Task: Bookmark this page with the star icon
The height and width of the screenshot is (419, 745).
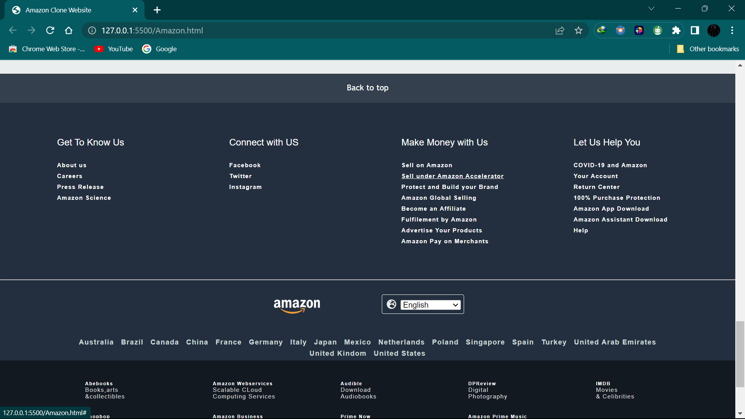Action: (579, 30)
